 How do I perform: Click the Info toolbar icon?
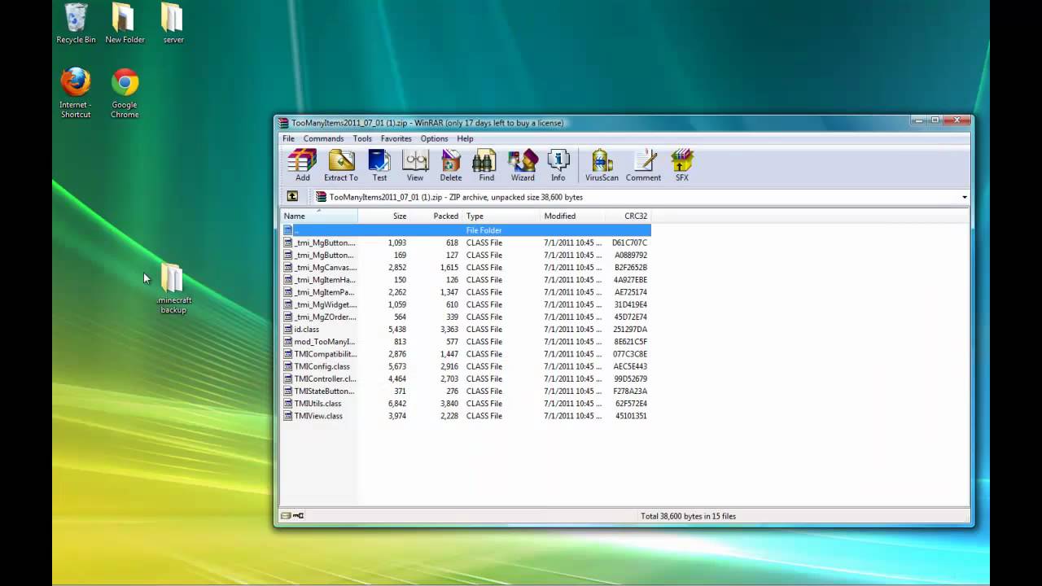558,165
